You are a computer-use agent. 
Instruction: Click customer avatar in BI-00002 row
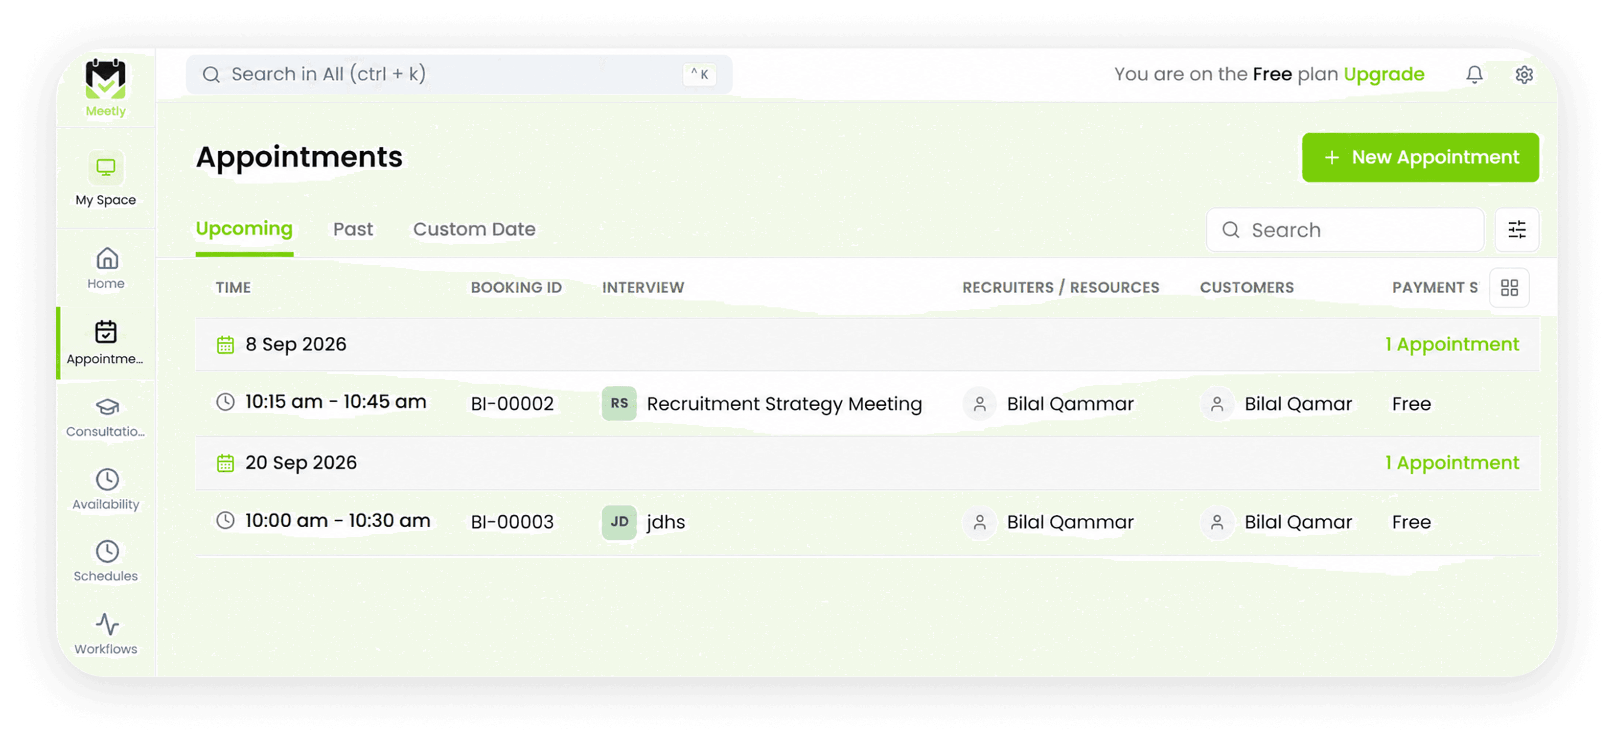1217,404
